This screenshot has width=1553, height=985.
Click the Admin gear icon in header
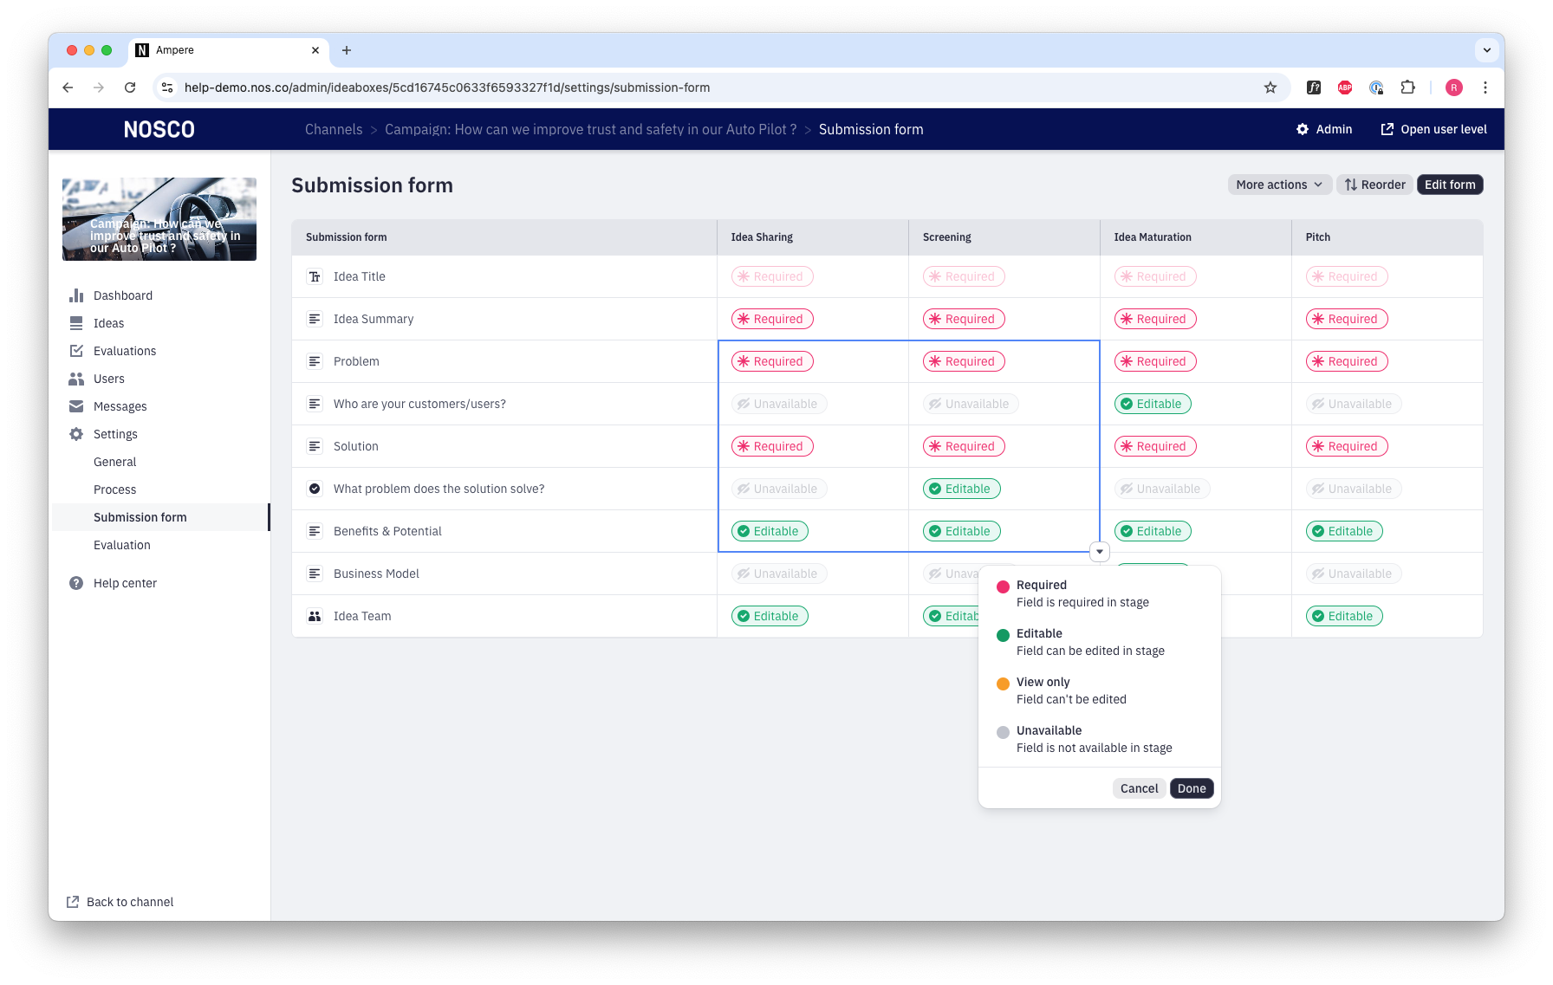pyautogui.click(x=1303, y=129)
